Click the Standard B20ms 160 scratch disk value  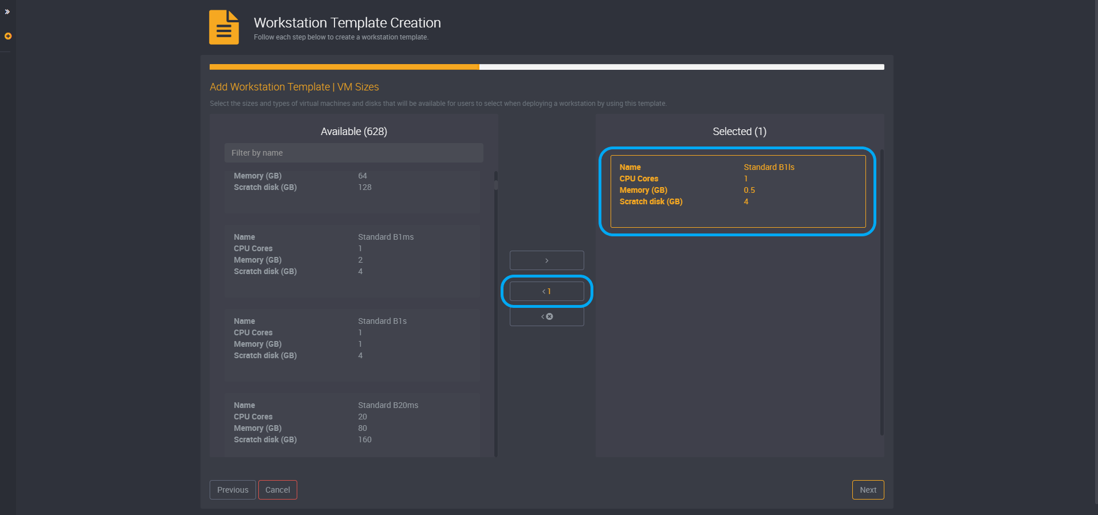[365, 439]
